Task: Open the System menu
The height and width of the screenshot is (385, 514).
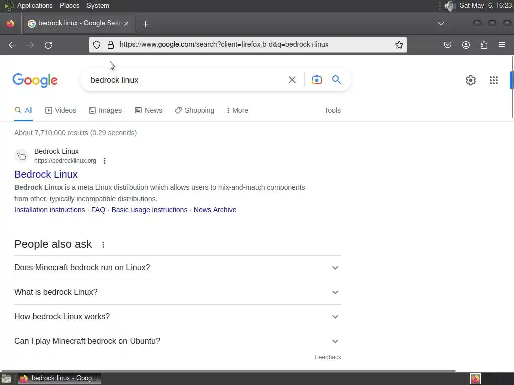Action: click(x=98, y=6)
